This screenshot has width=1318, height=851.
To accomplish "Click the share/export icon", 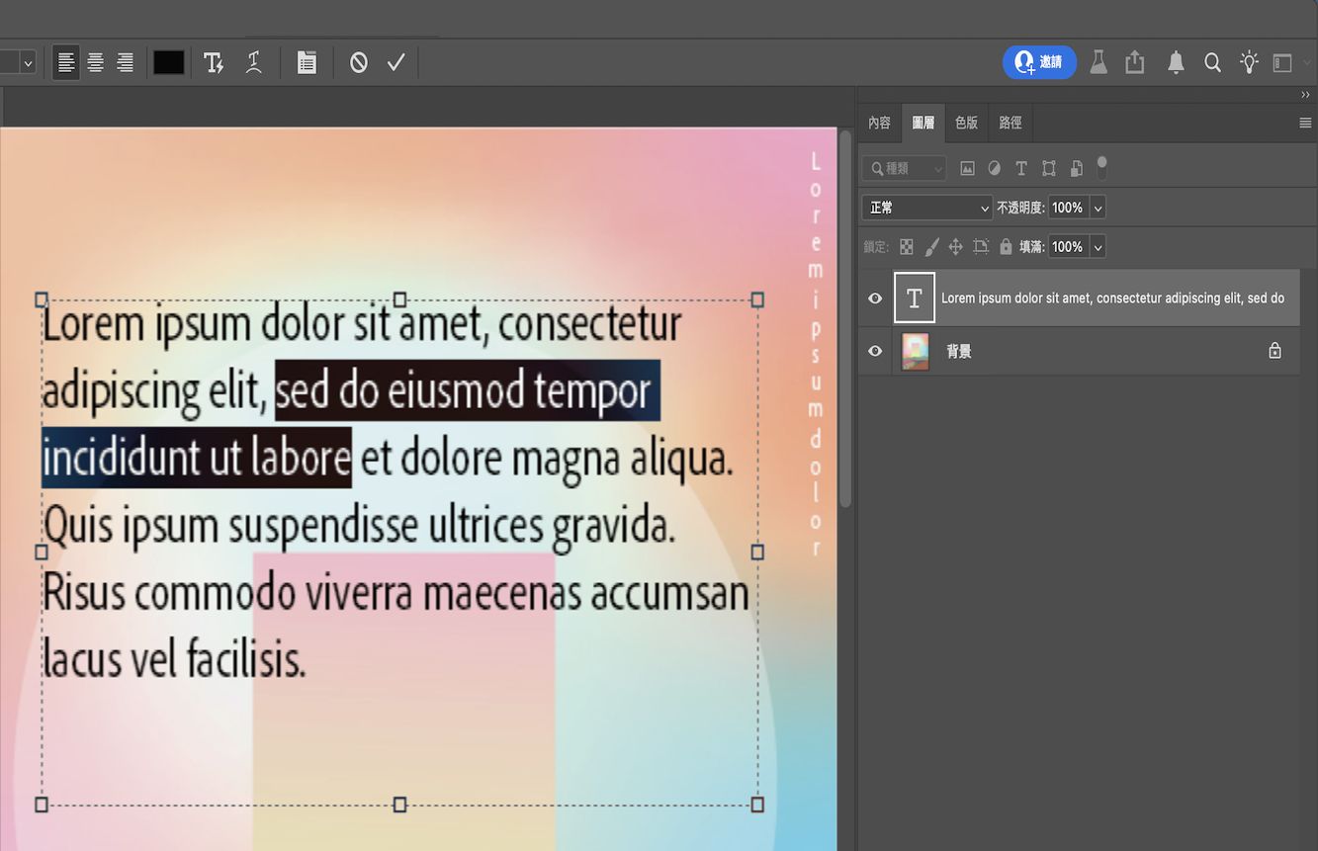I will pyautogui.click(x=1135, y=62).
